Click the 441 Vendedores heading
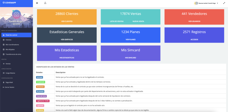 click(194, 14)
